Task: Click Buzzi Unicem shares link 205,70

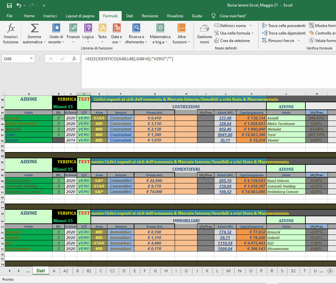Action: tap(225, 181)
